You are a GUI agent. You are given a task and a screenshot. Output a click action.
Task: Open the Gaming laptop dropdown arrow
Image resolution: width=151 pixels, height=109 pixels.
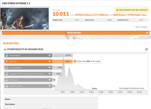(x=49, y=67)
